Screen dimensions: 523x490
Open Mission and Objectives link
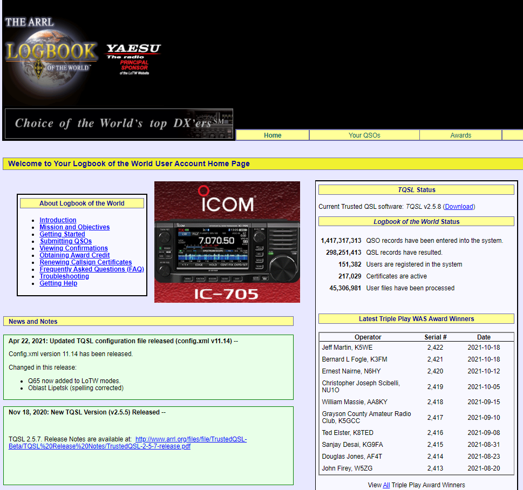[74, 227]
